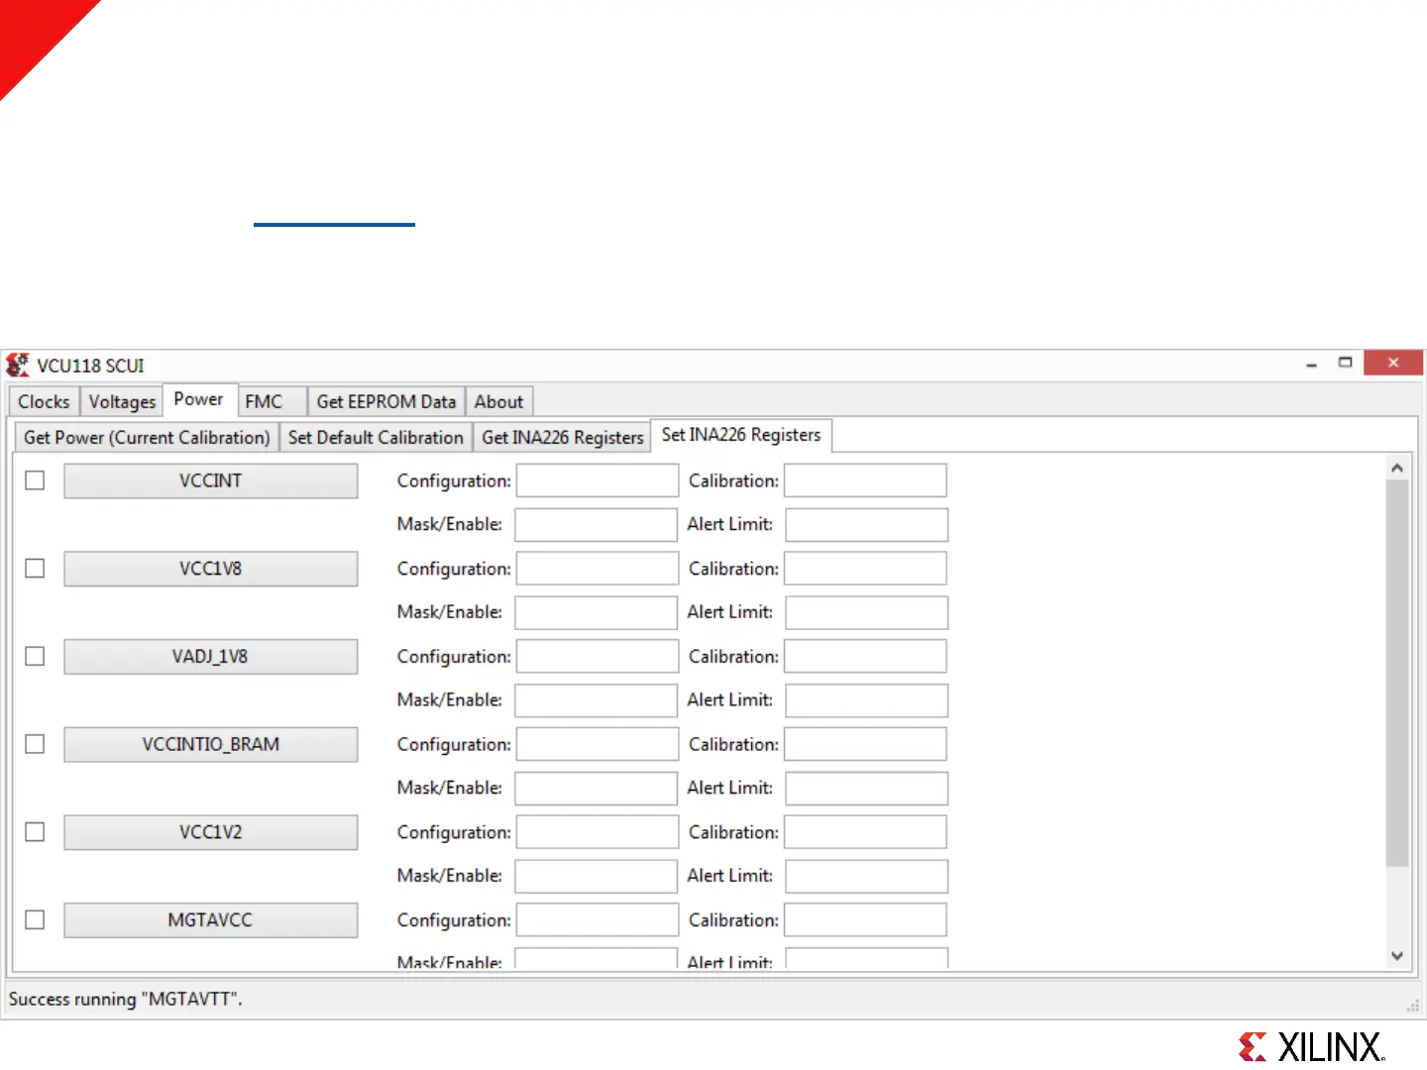
Task: Click VADJ_1V8 Alert Limit input field
Action: (x=866, y=700)
